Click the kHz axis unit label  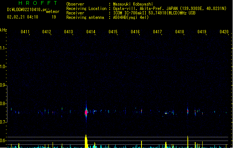[x=3, y=30]
